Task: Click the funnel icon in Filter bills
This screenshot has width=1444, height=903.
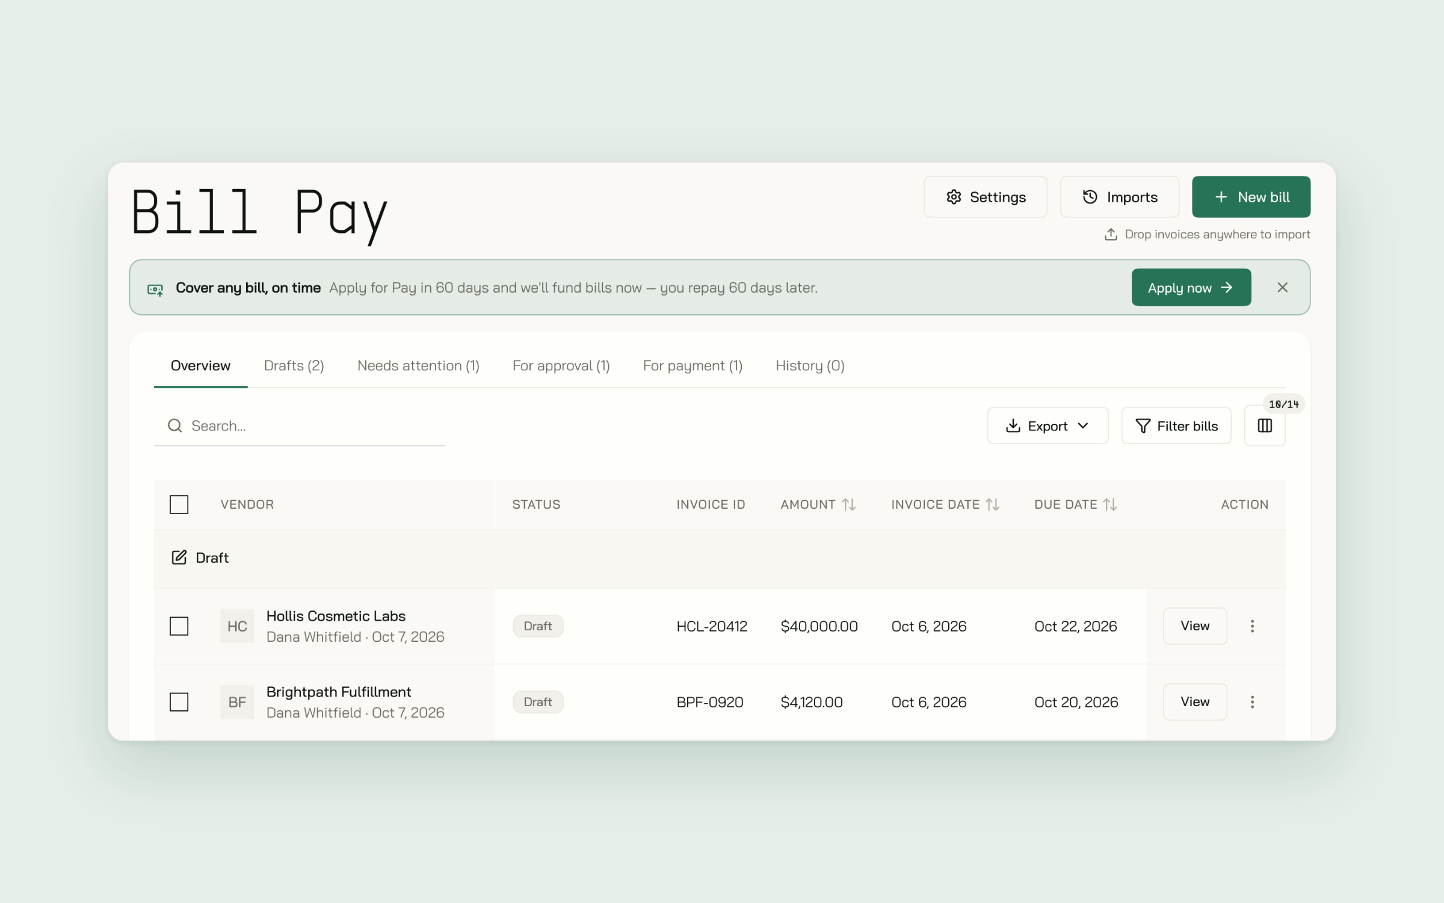Action: 1143,426
